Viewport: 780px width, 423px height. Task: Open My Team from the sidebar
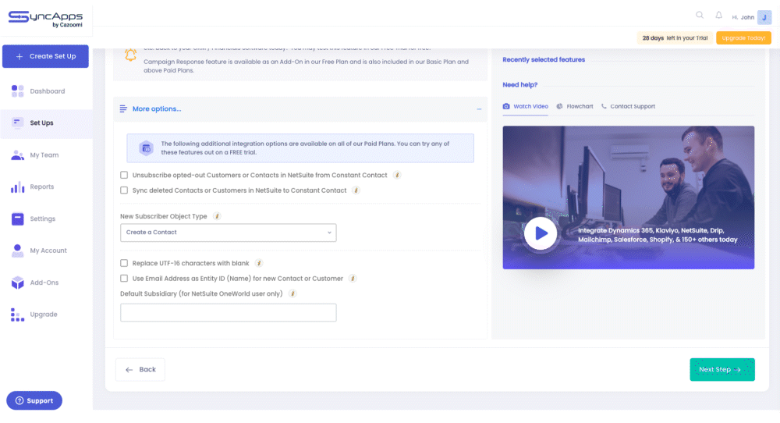pyautogui.click(x=46, y=155)
